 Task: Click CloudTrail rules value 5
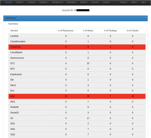click(x=88, y=47)
